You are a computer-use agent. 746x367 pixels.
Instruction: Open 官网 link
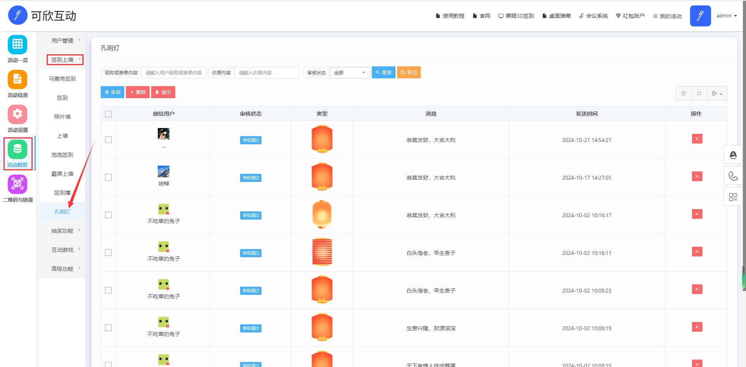[481, 16]
